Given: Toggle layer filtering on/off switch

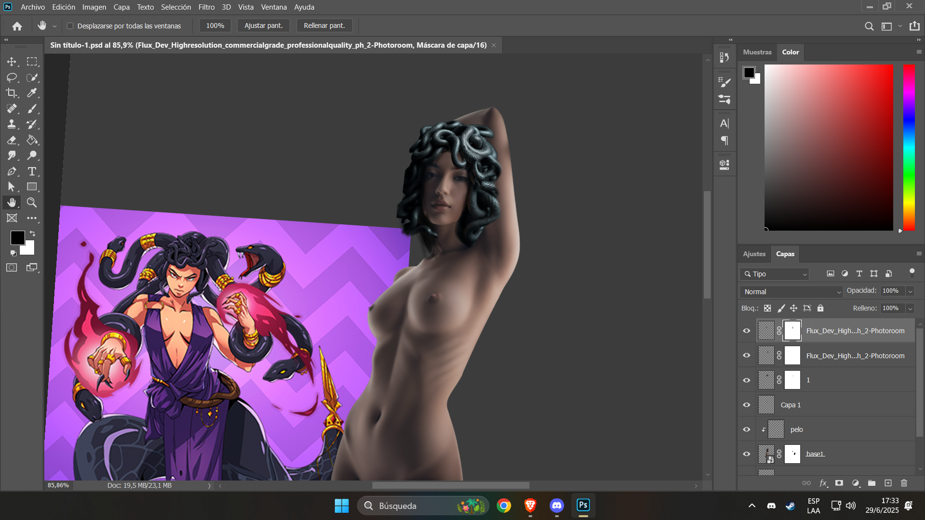Looking at the screenshot, I should (x=912, y=273).
